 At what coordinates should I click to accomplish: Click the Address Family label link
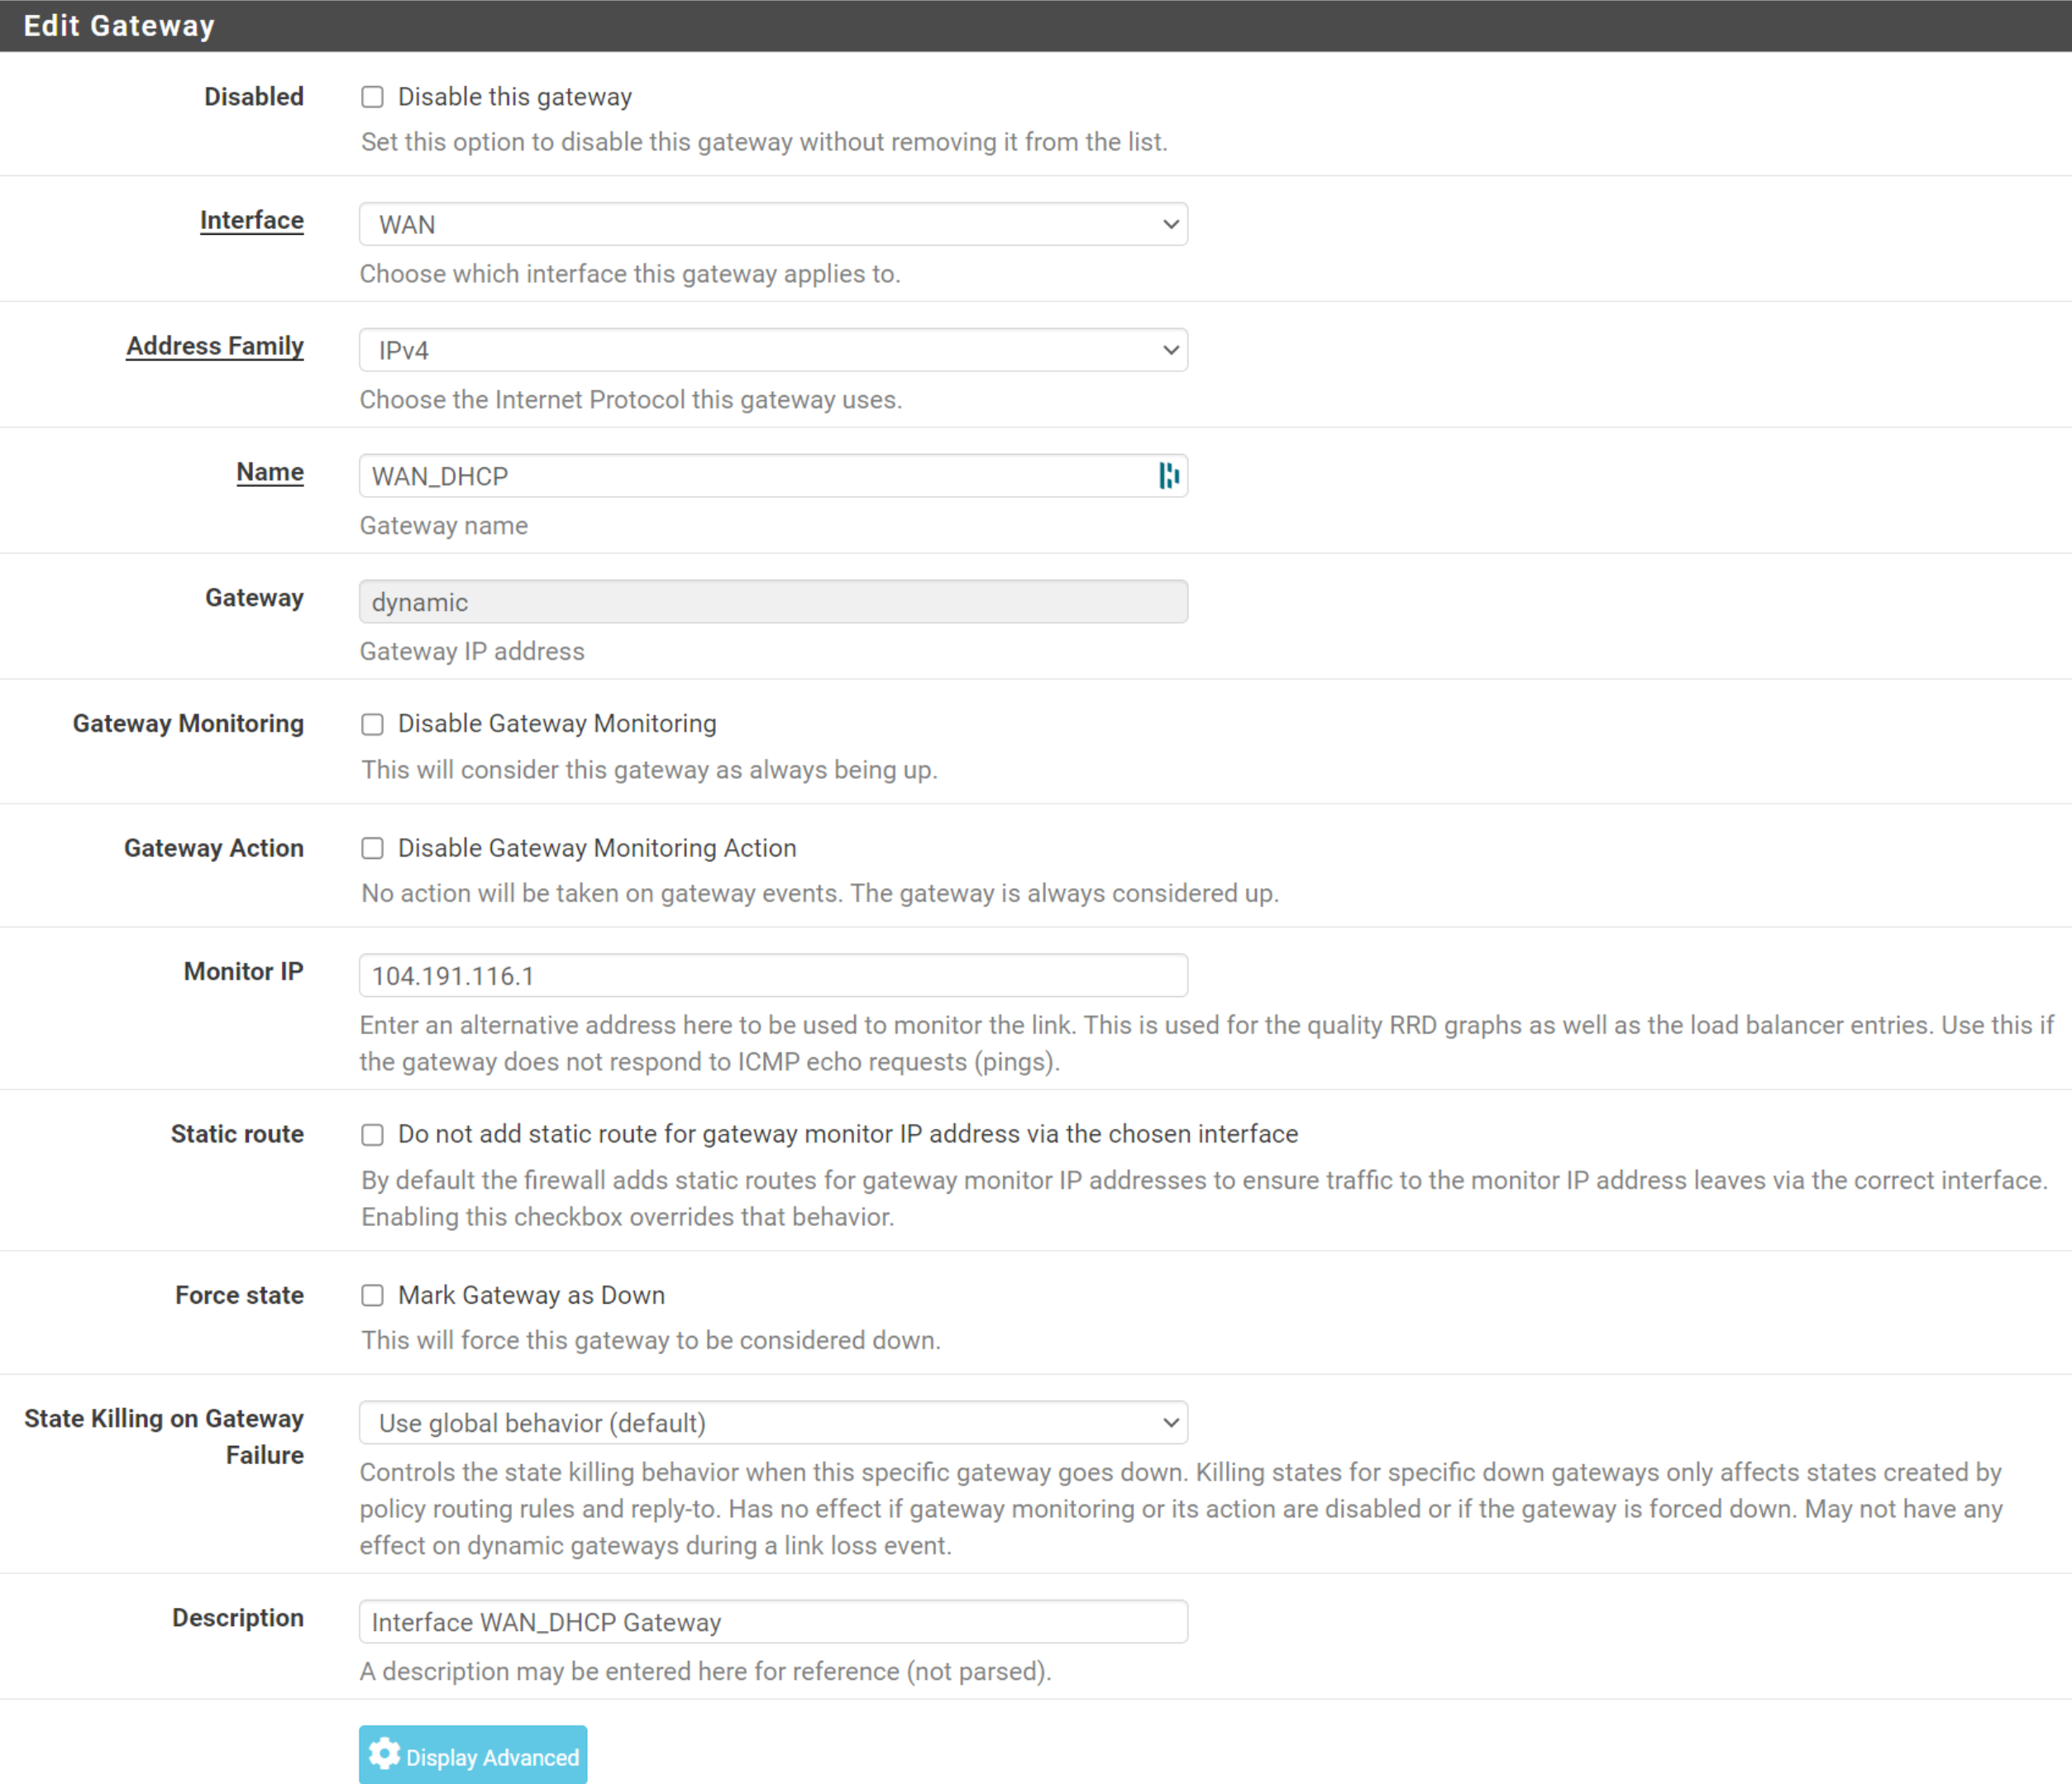pos(215,346)
